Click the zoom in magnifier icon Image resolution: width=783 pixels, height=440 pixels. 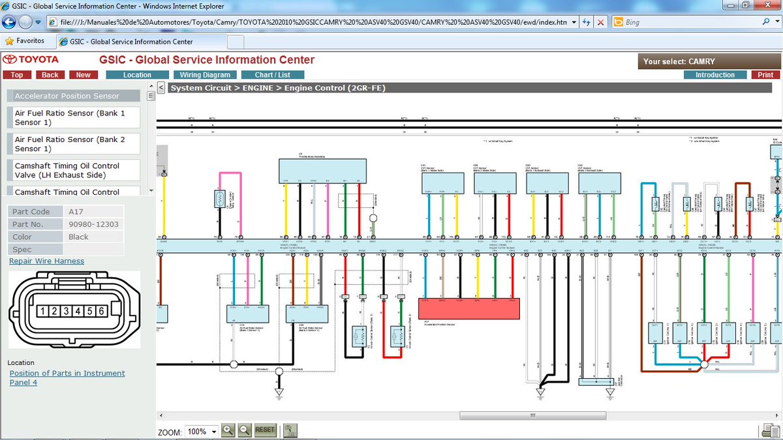pyautogui.click(x=228, y=430)
